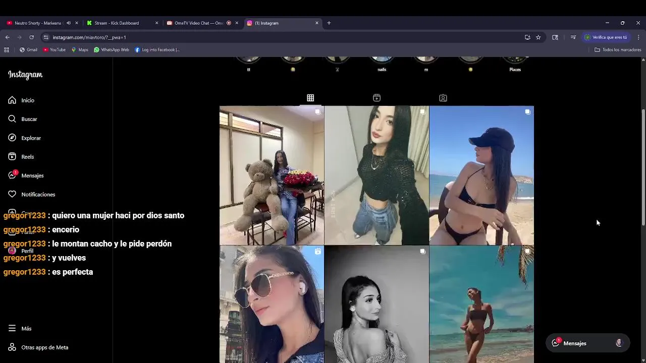646x363 pixels.
Task: Open 'Log into Facebook' bookmark
Action: coord(157,50)
